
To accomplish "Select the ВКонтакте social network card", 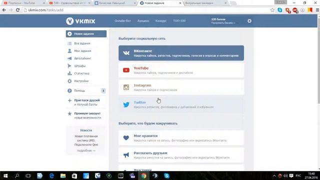I will coord(181,53).
